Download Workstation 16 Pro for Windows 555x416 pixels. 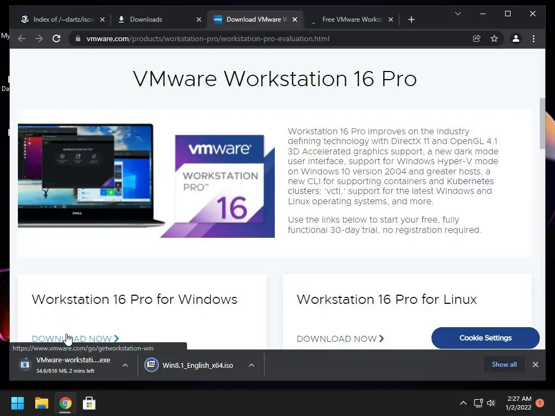75,339
